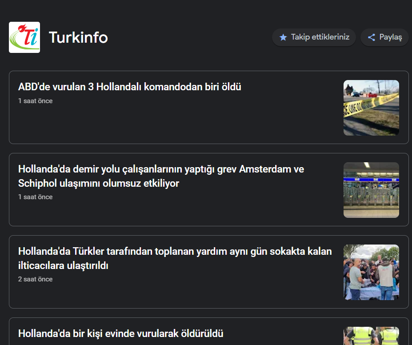Click the star icon in Takip ettikleriniz
Image resolution: width=412 pixels, height=345 pixels.
pos(283,37)
